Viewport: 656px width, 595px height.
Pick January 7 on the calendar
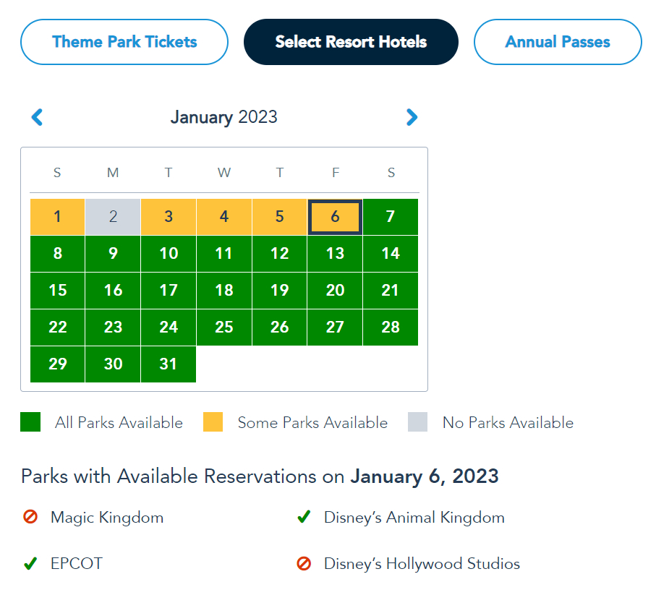click(391, 217)
